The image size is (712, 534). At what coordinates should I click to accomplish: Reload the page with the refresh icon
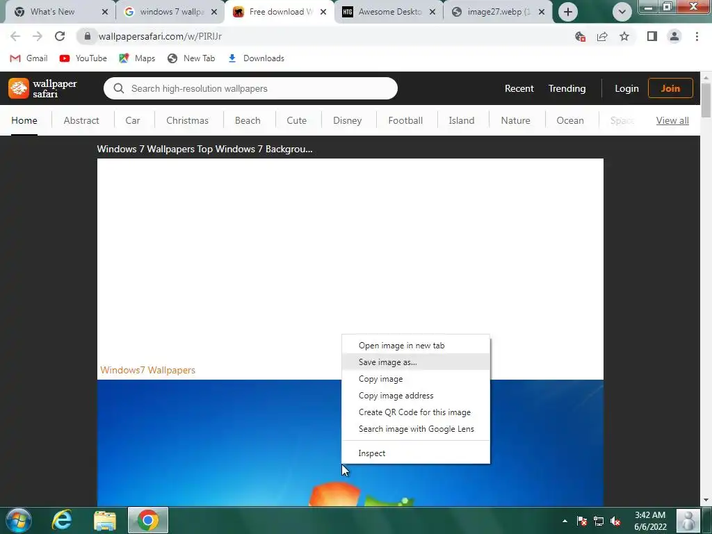(x=60, y=36)
